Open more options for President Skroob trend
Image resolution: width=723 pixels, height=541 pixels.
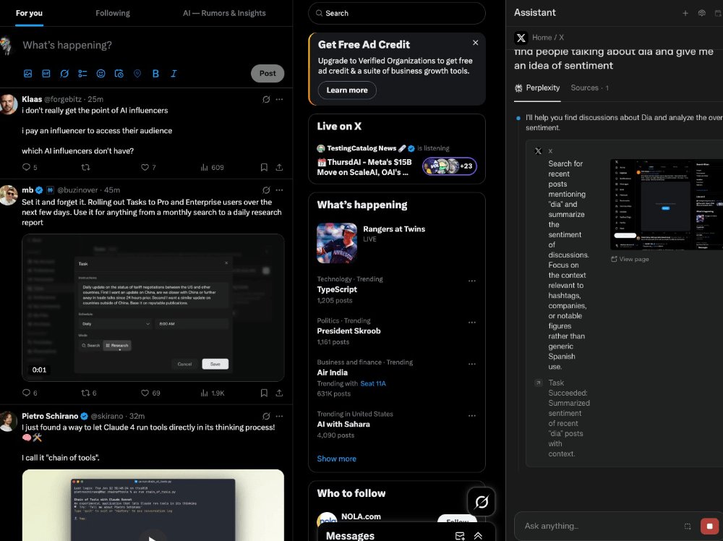(471, 323)
